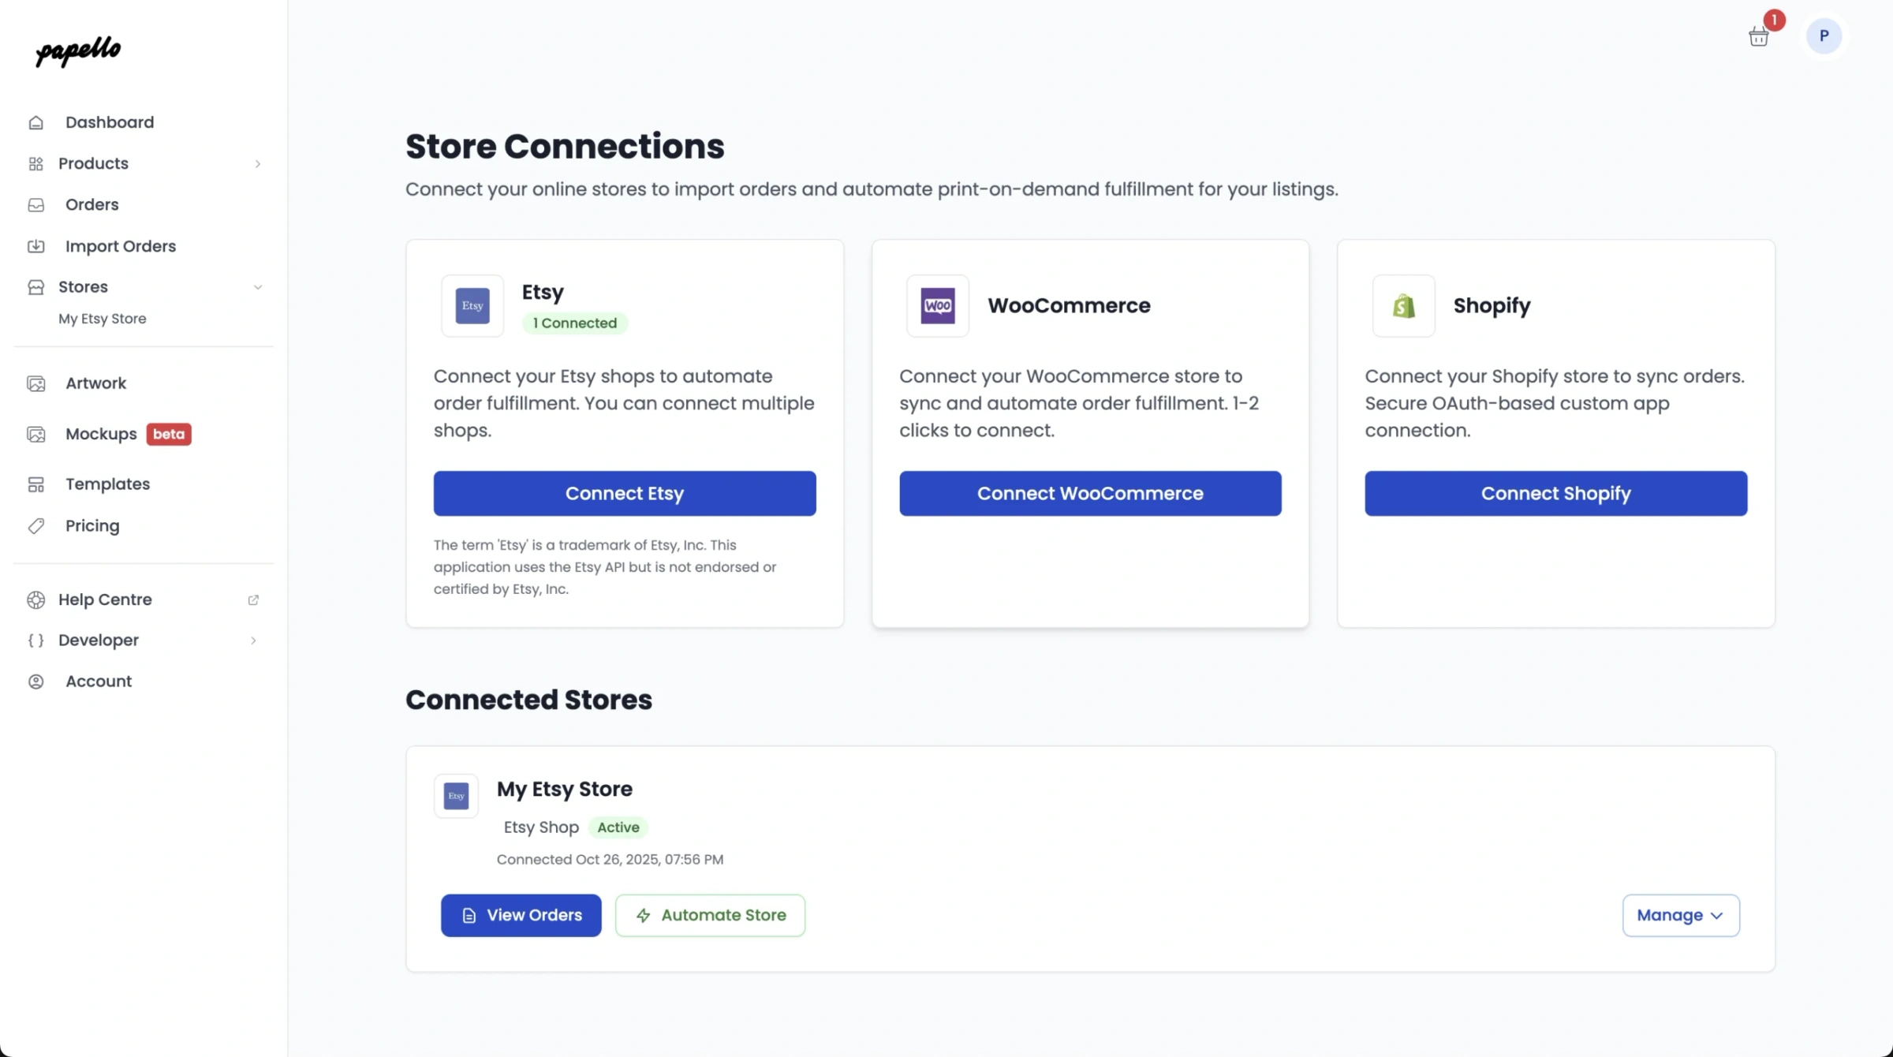Select the Pricing tag icon
Image resolution: width=1893 pixels, height=1057 pixels.
36,526
